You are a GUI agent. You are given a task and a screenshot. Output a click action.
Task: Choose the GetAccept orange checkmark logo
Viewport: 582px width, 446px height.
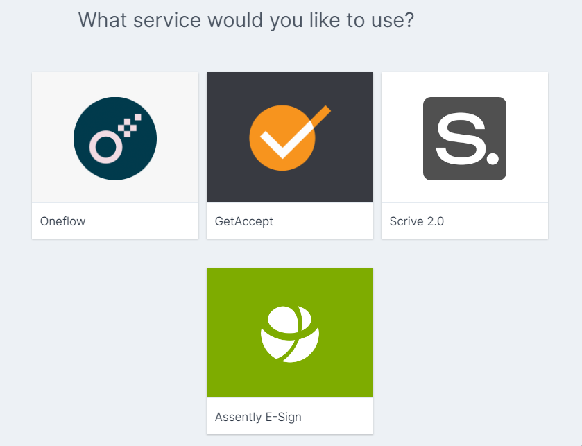tap(289, 137)
